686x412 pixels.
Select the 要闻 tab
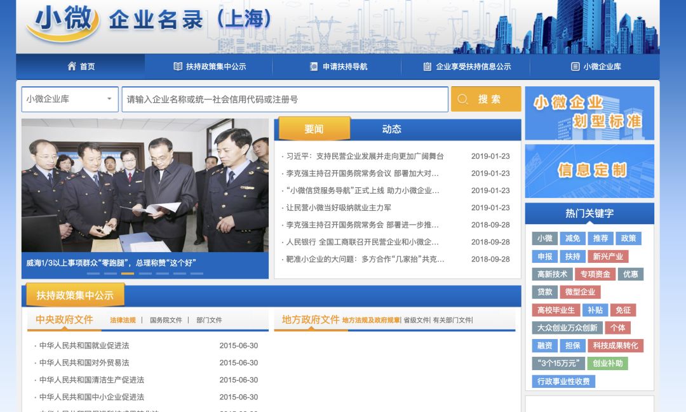(315, 128)
